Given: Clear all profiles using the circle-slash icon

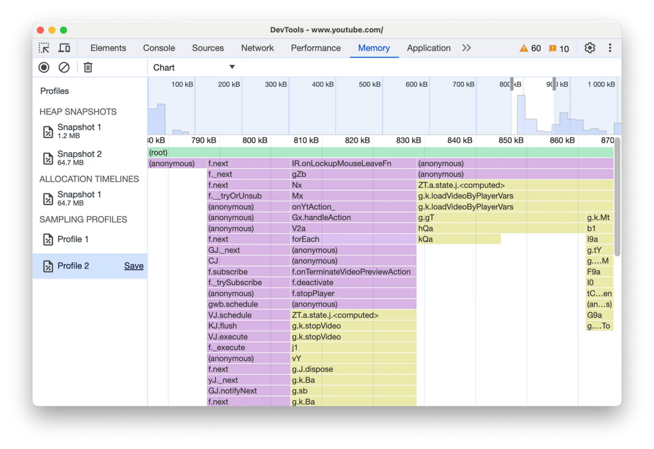Looking at the screenshot, I should coord(64,67).
